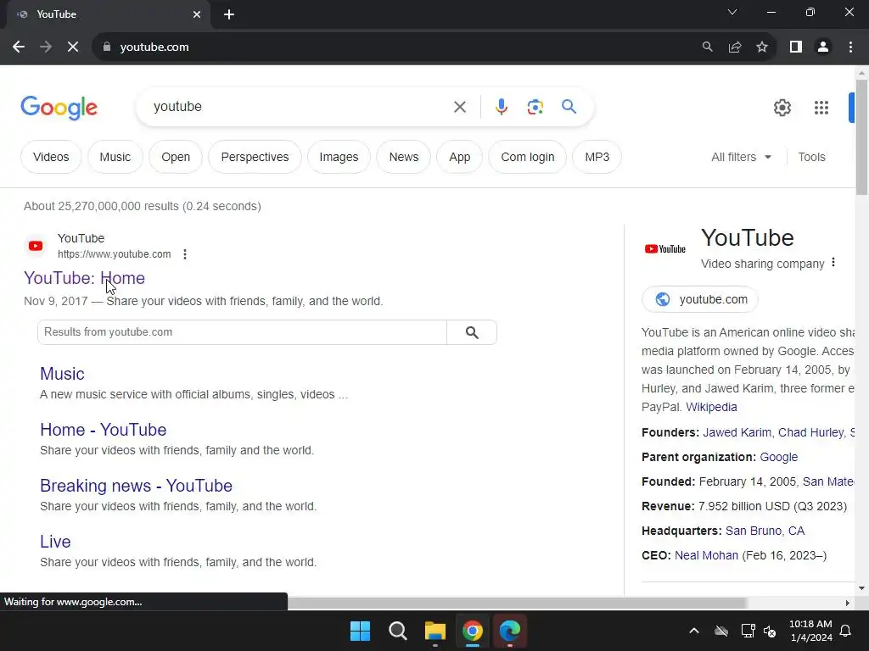Open the Breaking news - YouTube sitelink
869x651 pixels.
pos(137,486)
